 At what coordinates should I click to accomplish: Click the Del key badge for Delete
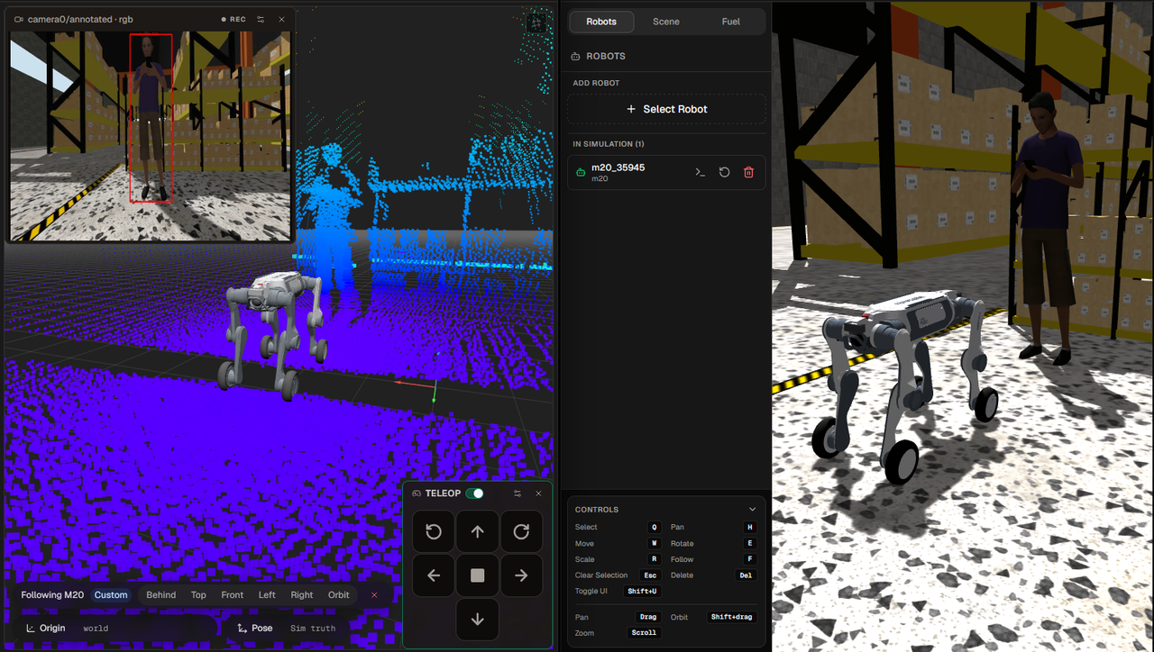click(x=746, y=575)
